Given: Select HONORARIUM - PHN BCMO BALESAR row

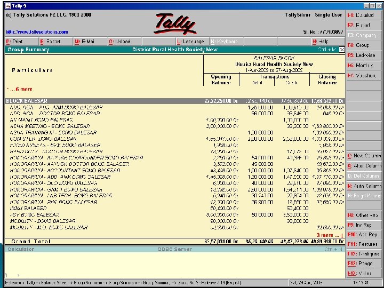Looking at the screenshot, I should (175, 202).
